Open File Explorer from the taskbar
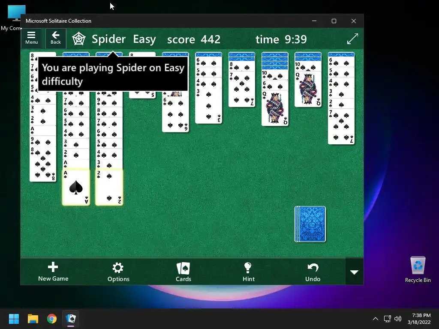The width and height of the screenshot is (439, 329). pos(33,319)
